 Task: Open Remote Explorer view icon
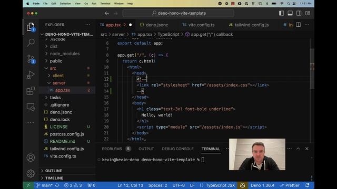tap(31, 107)
